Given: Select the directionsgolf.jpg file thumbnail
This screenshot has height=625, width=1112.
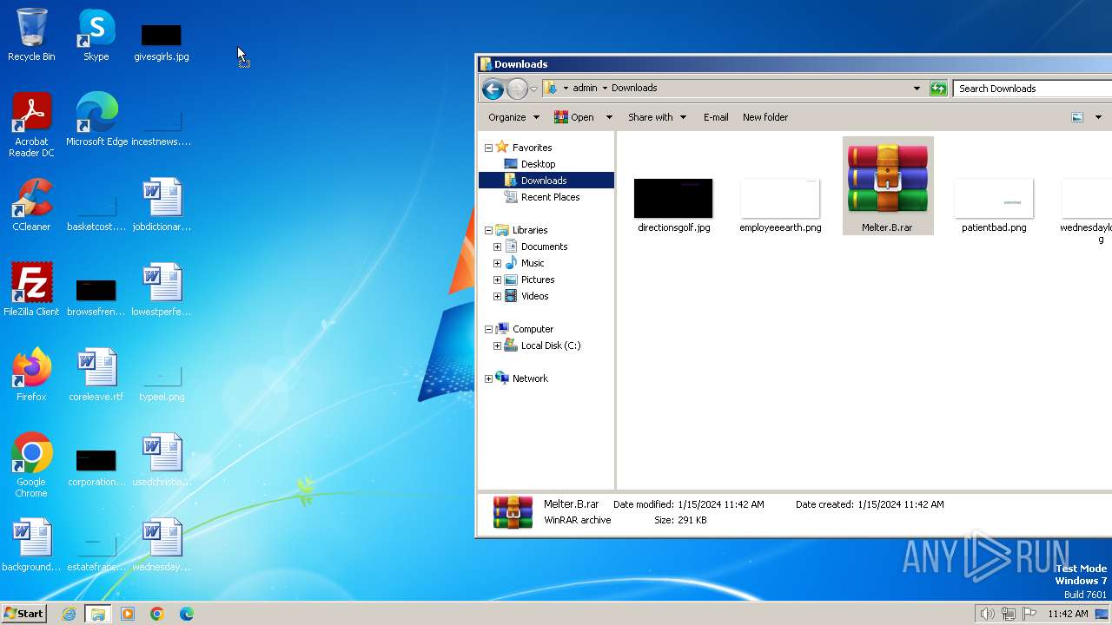Looking at the screenshot, I should tap(673, 205).
